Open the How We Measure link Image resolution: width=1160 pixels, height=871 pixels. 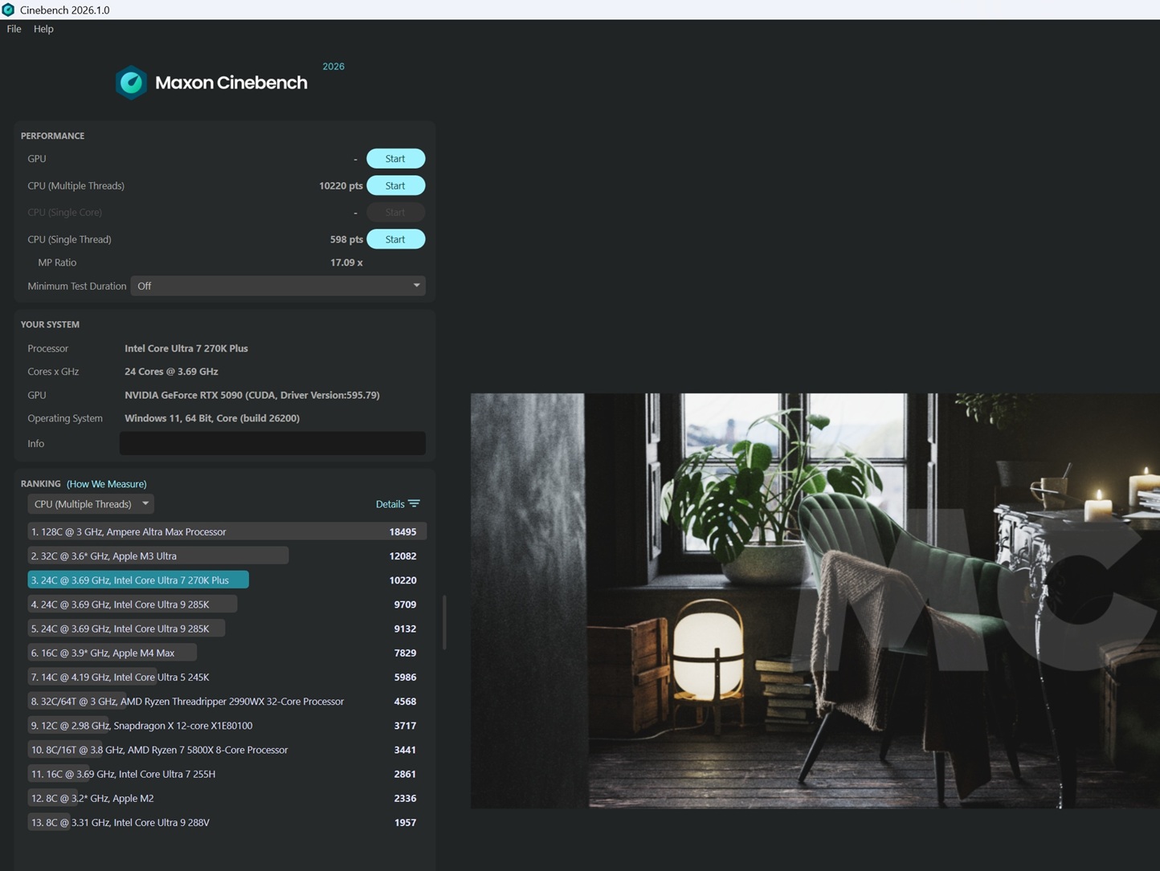[107, 484]
